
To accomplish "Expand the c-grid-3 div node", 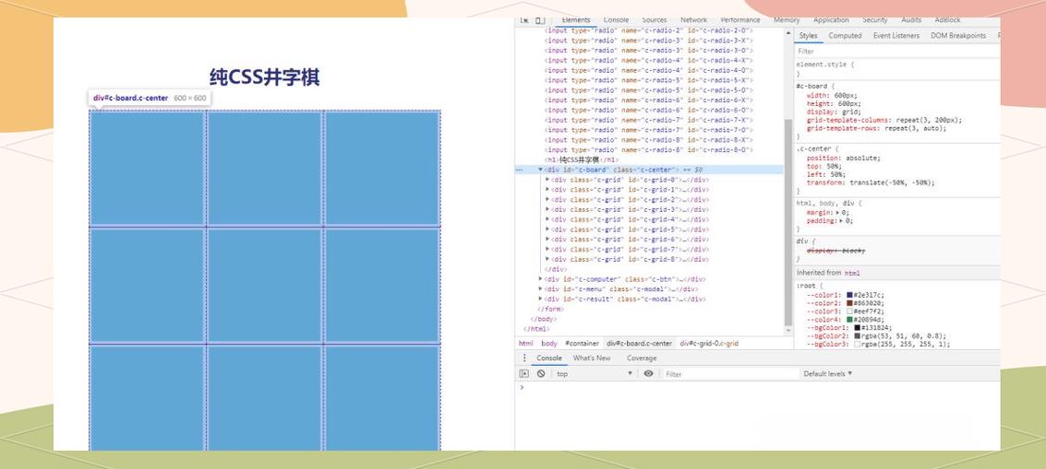I will [x=547, y=209].
